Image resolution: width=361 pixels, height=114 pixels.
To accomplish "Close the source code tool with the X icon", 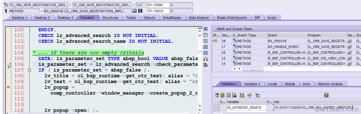I will (x=206, y=29).
